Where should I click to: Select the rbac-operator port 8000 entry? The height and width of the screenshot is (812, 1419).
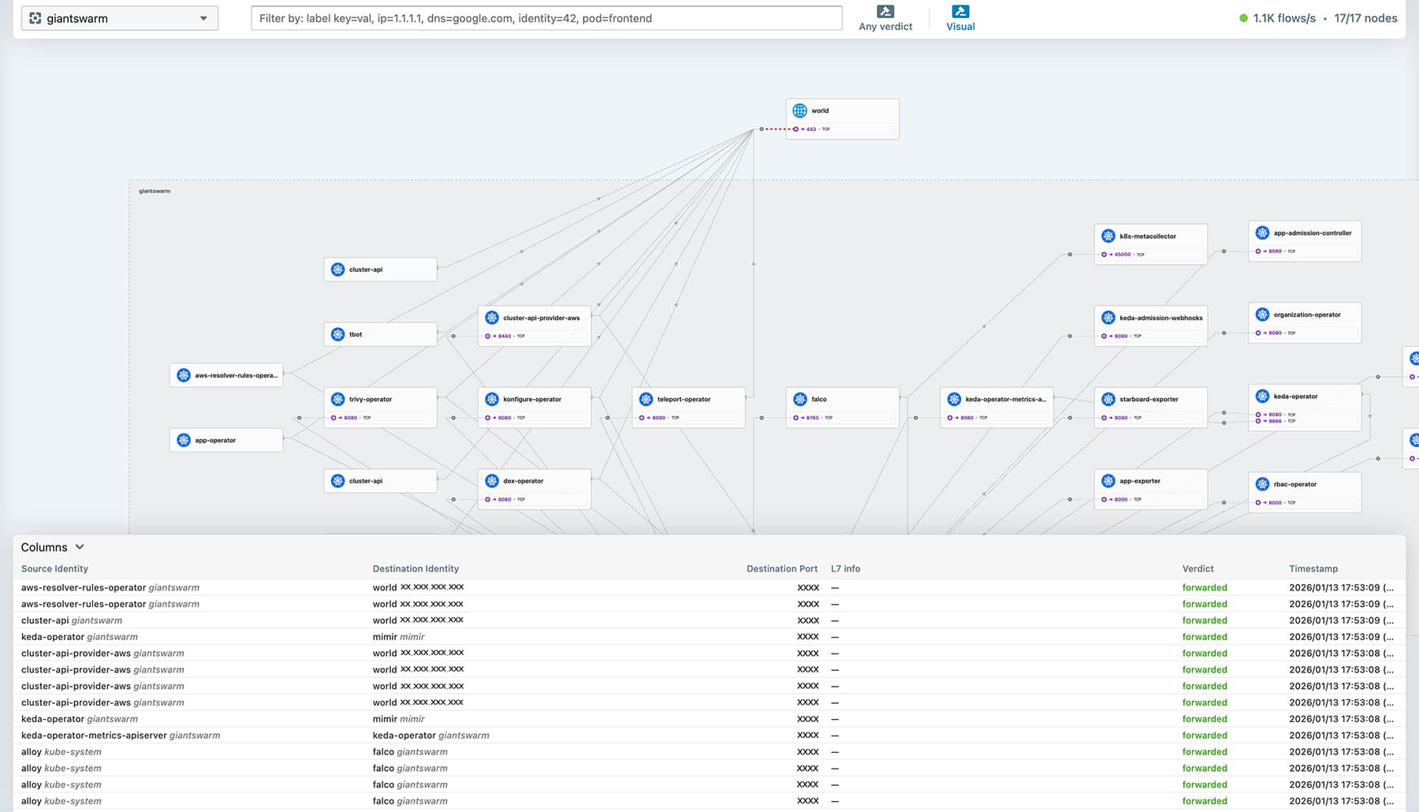(x=1275, y=502)
